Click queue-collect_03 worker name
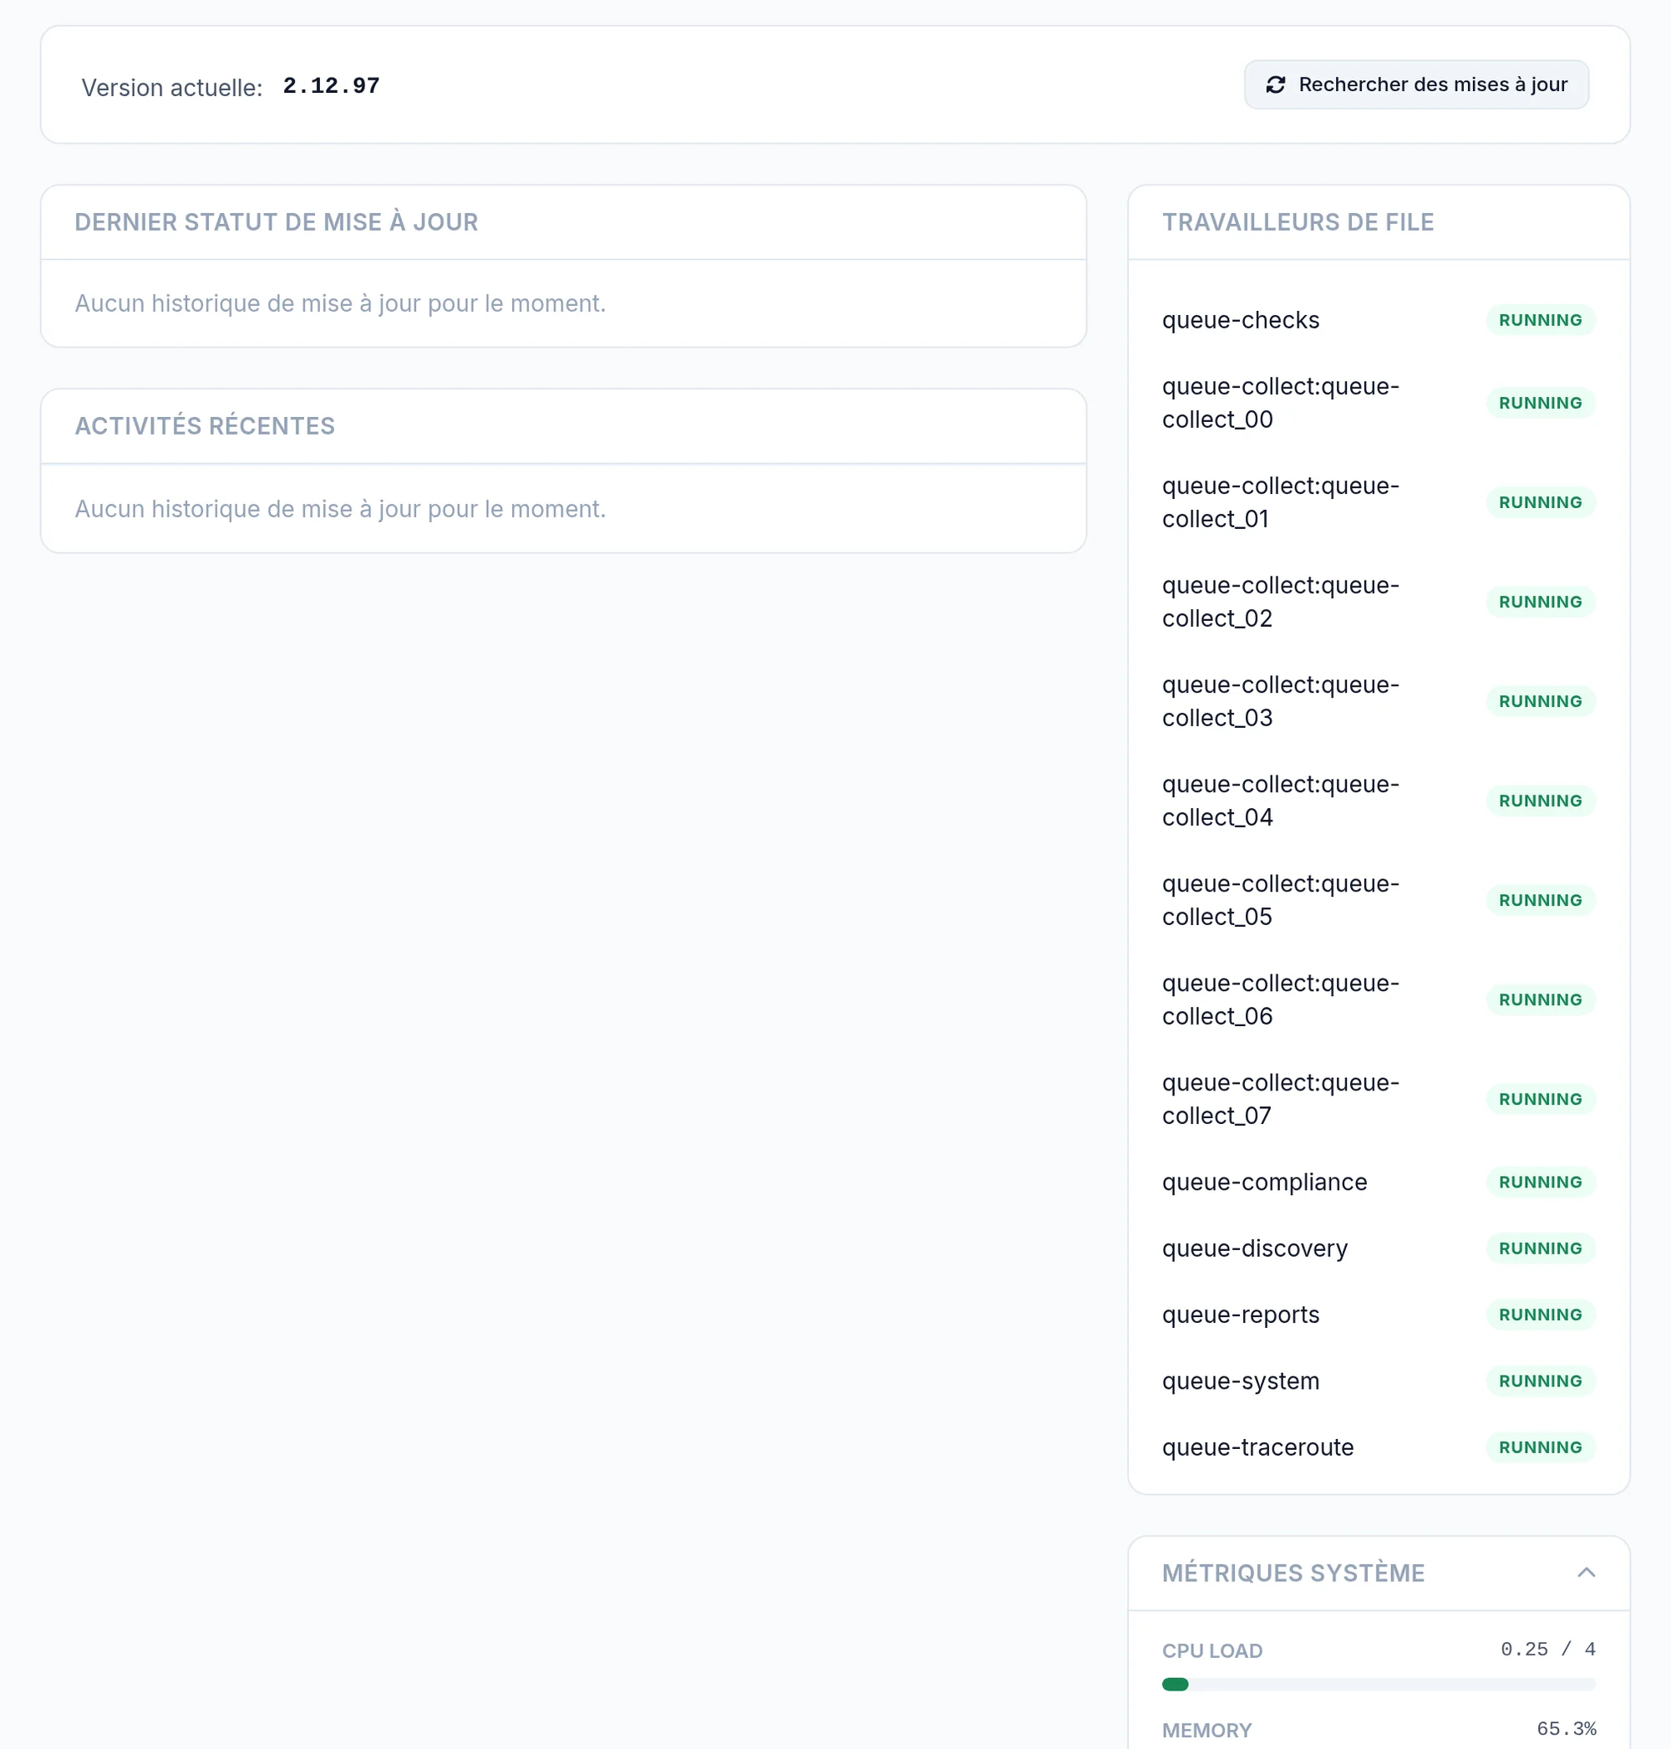This screenshot has width=1671, height=1749. click(1281, 701)
